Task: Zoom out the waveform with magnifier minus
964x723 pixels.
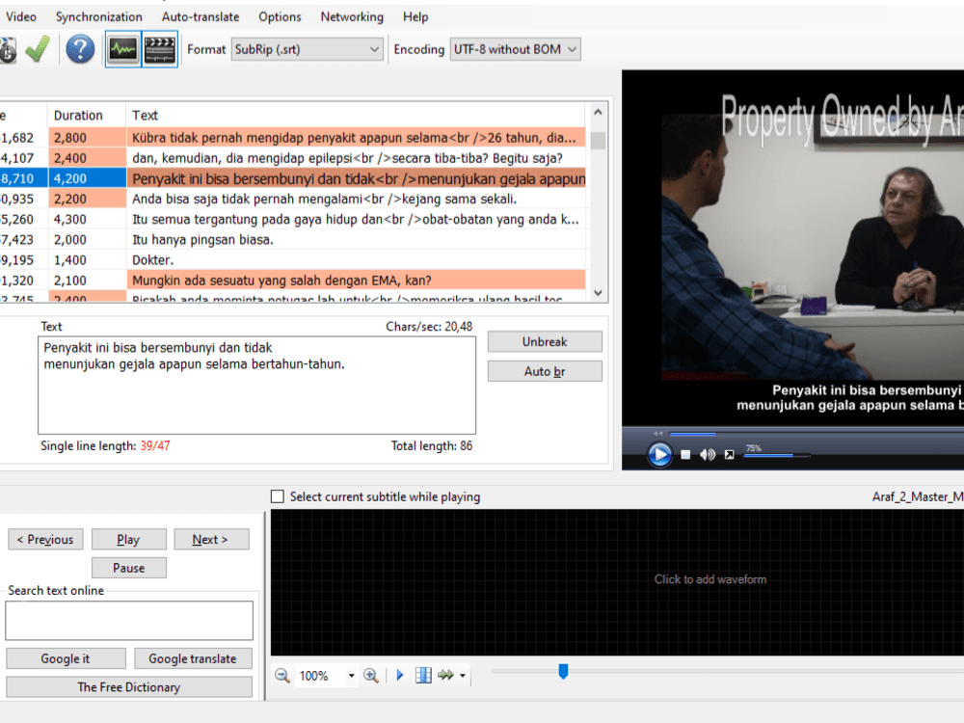Action: tap(282, 676)
